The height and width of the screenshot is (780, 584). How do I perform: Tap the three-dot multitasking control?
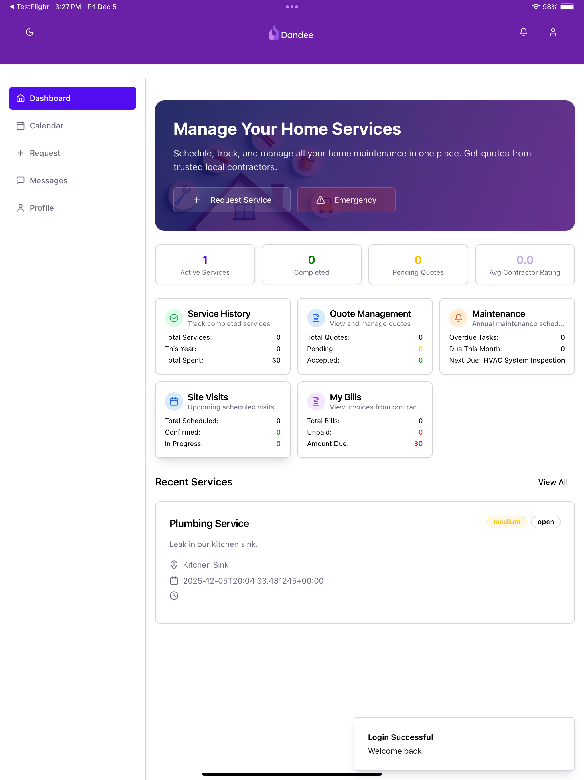[292, 7]
